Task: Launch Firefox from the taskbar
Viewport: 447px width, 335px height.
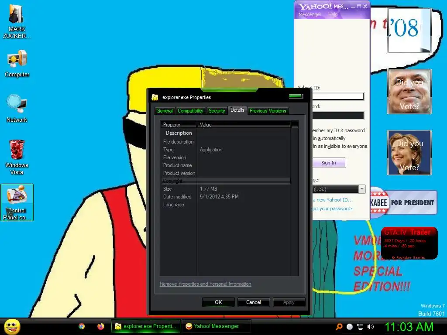Action: [x=101, y=326]
